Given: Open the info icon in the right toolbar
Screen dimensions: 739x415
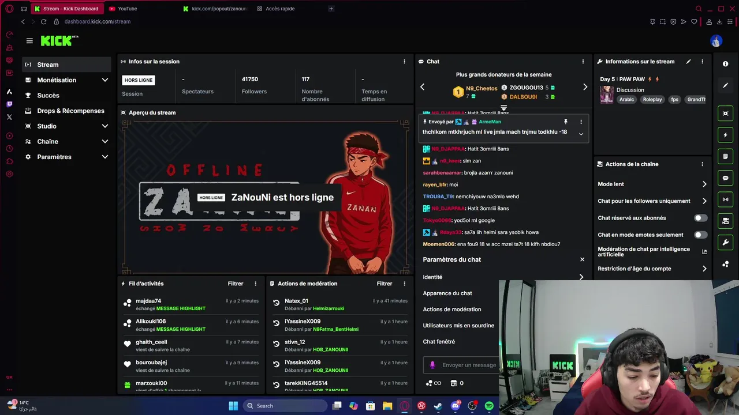Looking at the screenshot, I should click(726, 64).
